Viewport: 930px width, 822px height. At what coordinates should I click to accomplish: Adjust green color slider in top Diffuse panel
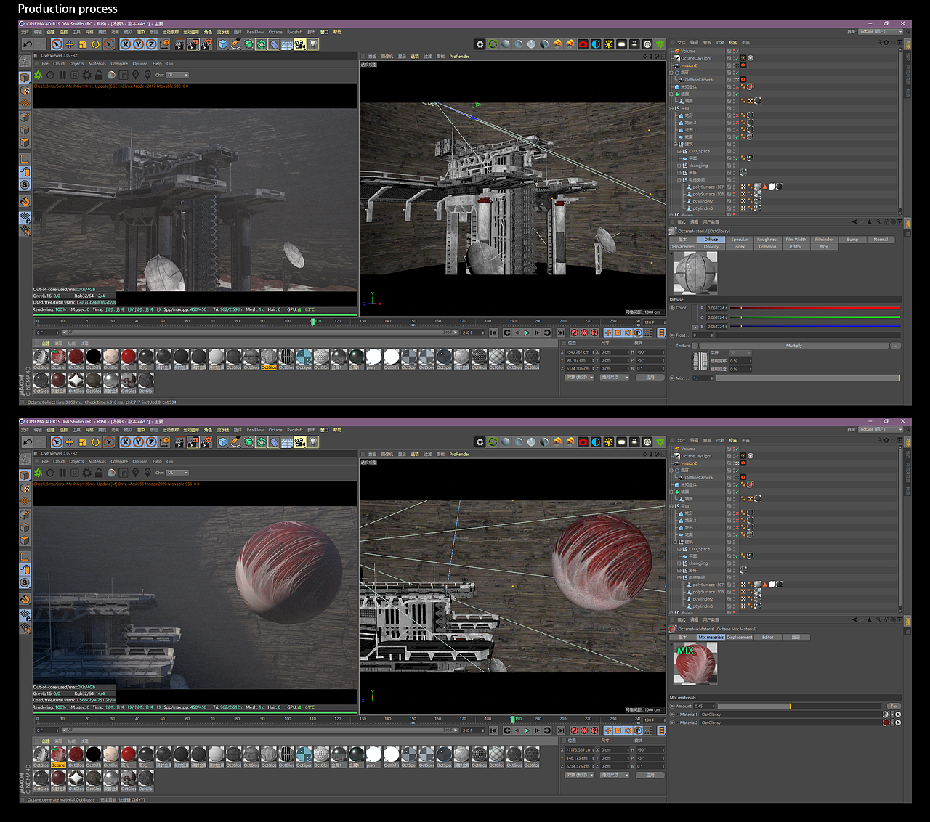coord(815,317)
